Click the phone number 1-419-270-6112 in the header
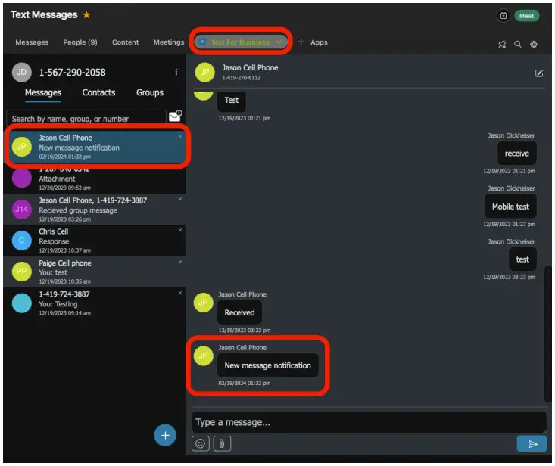 241,78
